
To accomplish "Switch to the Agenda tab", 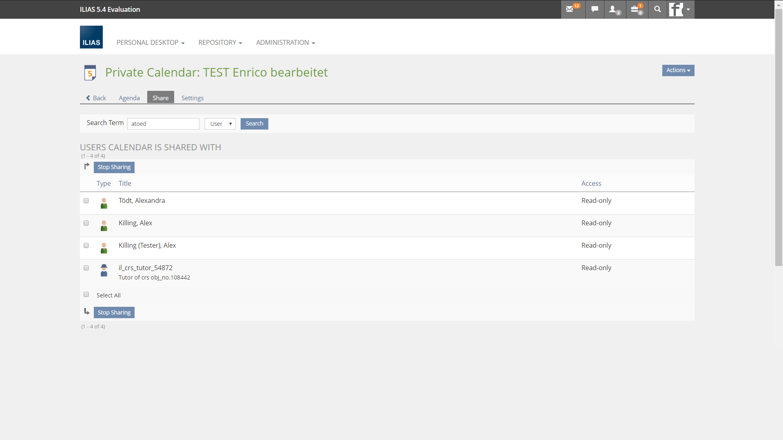I will click(129, 98).
